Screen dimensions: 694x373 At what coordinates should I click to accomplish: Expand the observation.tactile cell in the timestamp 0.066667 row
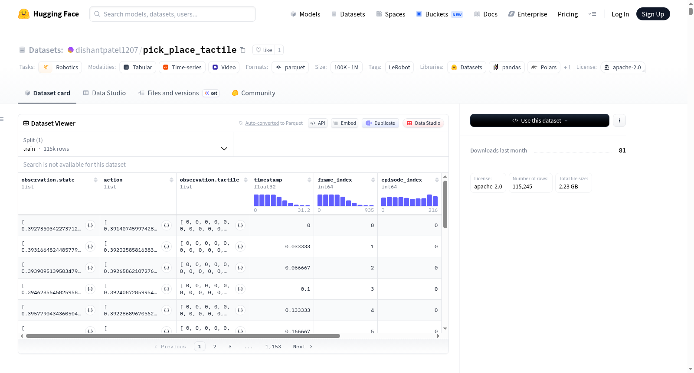[x=240, y=268]
